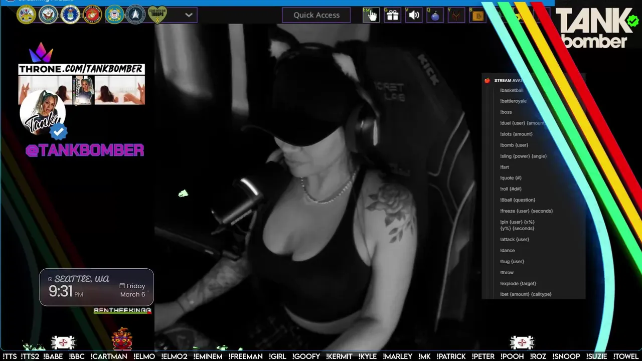
Task: Open the throne.com/tankbomber link banner
Action: click(x=81, y=69)
